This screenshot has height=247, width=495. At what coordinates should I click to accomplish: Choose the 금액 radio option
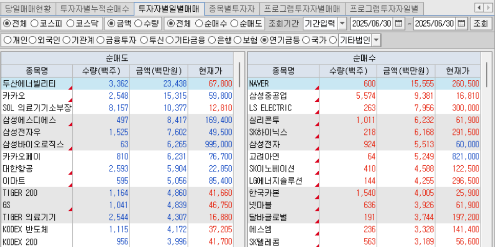pos(111,24)
